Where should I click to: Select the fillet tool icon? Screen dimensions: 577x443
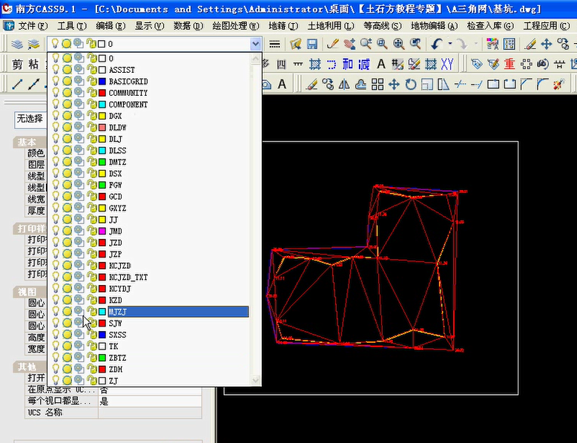(x=543, y=85)
